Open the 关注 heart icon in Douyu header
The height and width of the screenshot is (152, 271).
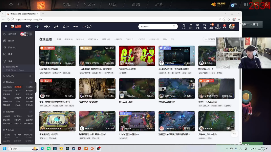[191, 26]
